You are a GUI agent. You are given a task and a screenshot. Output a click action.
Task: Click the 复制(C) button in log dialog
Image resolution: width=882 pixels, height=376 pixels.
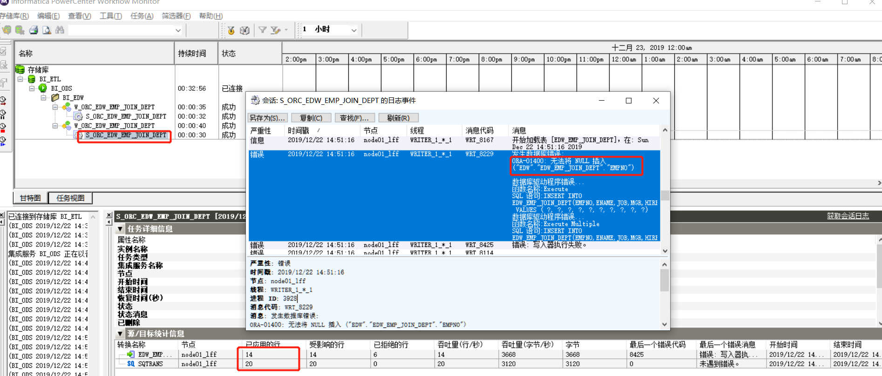click(311, 118)
